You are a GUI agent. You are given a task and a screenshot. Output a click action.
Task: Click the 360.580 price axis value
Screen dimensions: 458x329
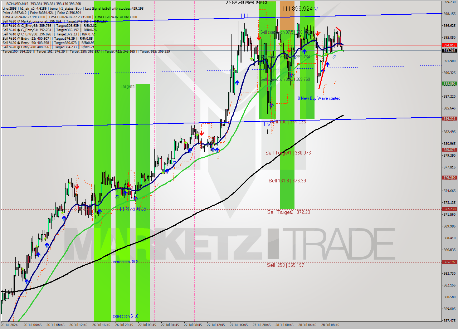(x=449, y=297)
